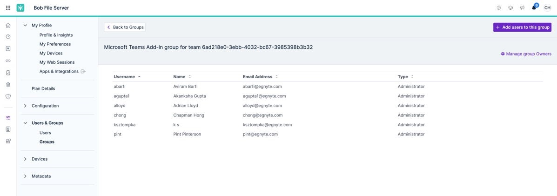
Task: Open the app launcher grid icon
Action: [x=8, y=8]
